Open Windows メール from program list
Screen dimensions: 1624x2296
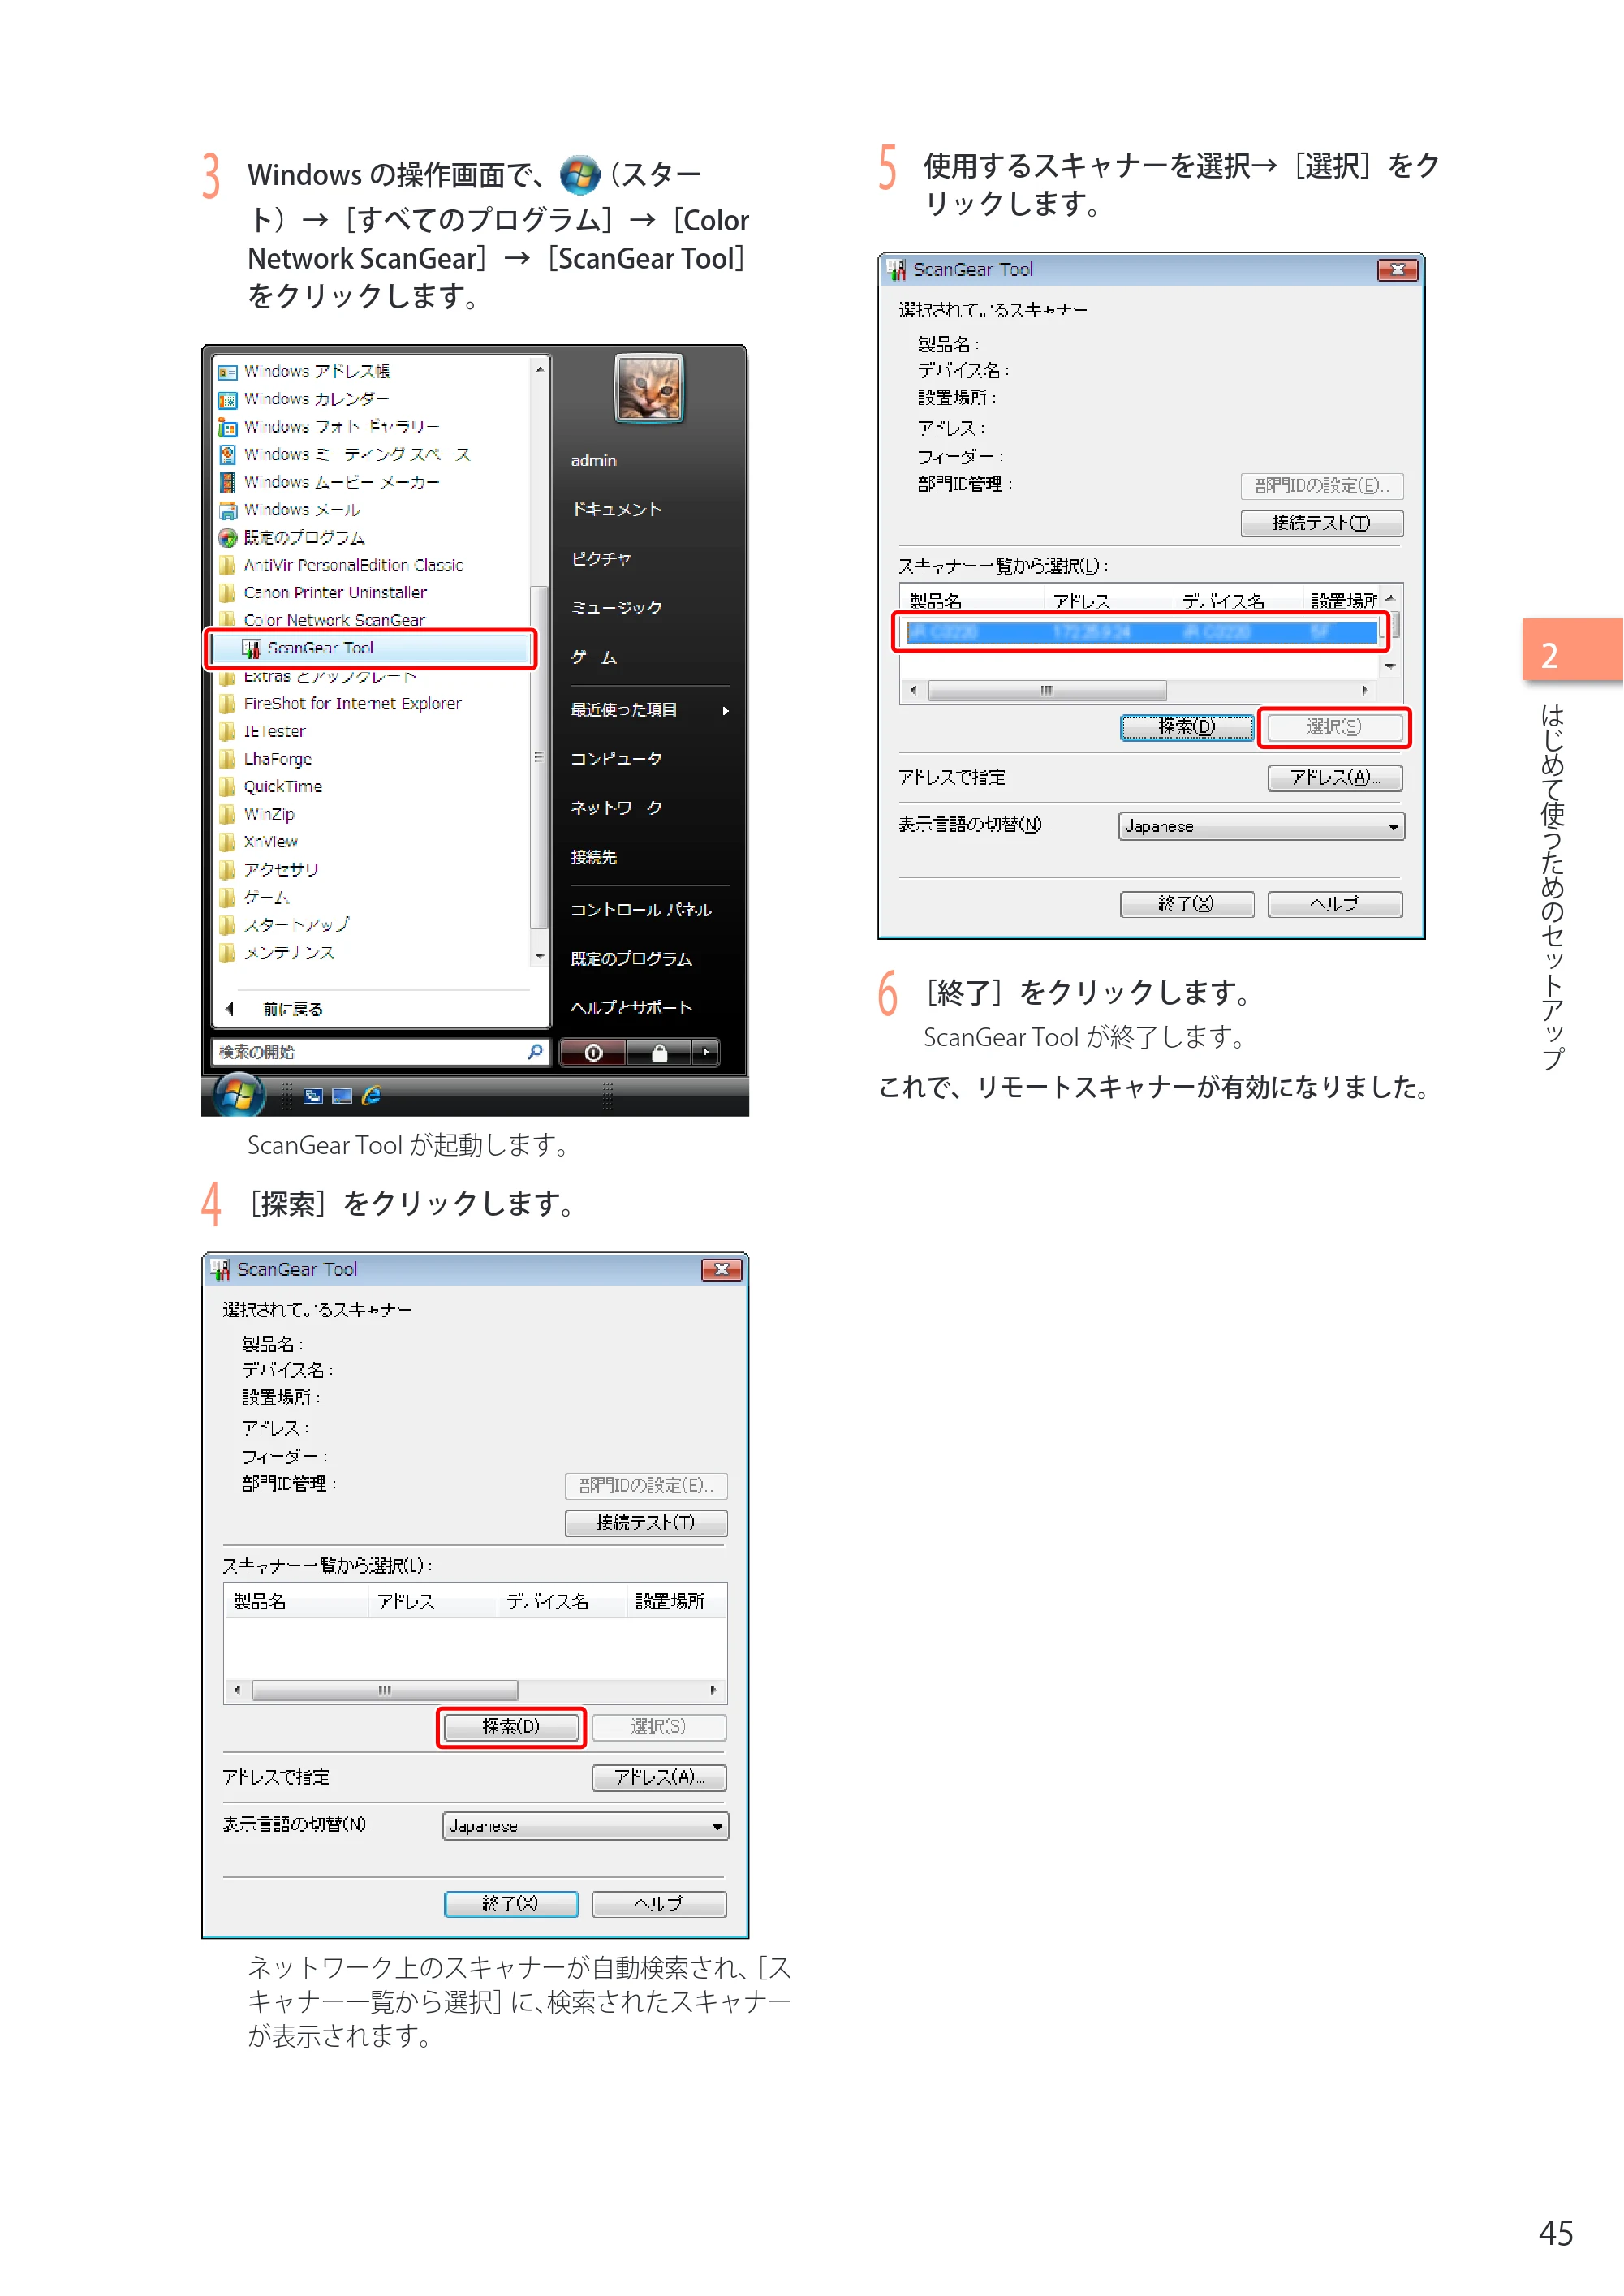tap(289, 510)
